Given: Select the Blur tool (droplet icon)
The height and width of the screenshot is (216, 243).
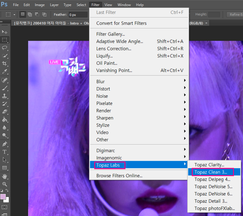Looking at the screenshot, I should (x=5, y=127).
